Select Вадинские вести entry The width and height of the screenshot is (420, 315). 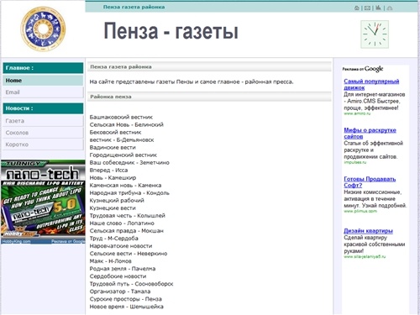click(x=113, y=147)
